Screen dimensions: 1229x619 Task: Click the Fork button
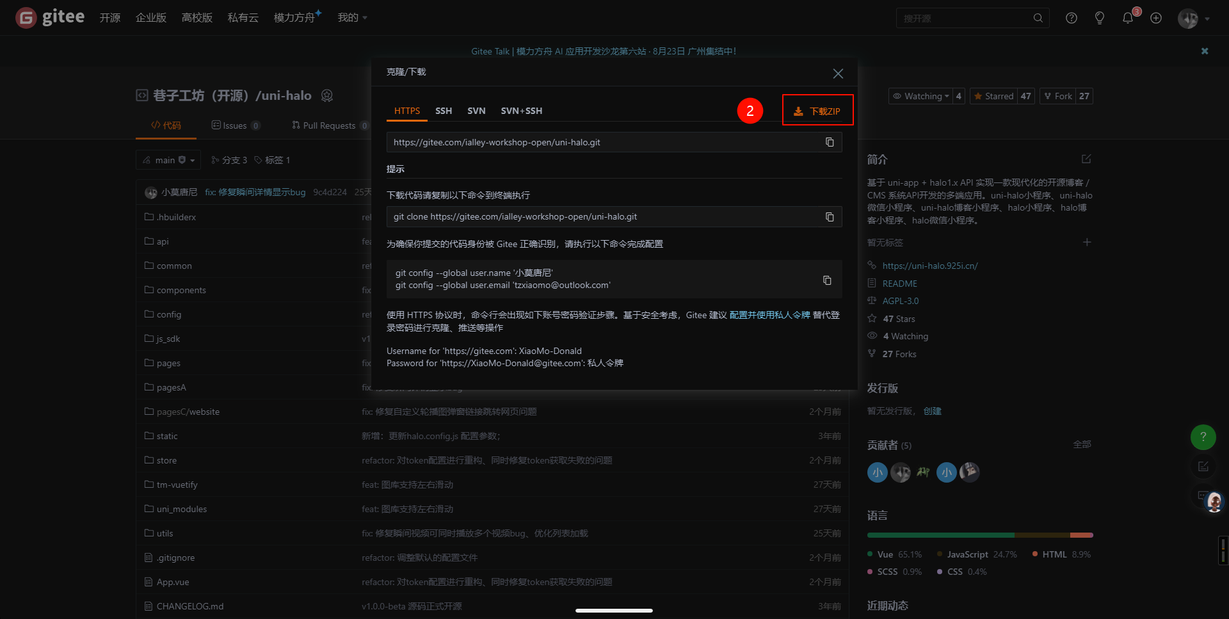[1057, 96]
